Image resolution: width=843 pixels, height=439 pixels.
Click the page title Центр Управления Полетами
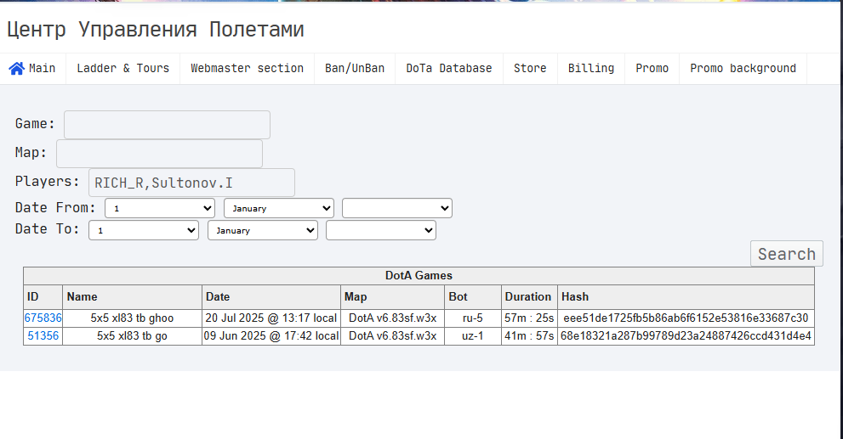[156, 29]
